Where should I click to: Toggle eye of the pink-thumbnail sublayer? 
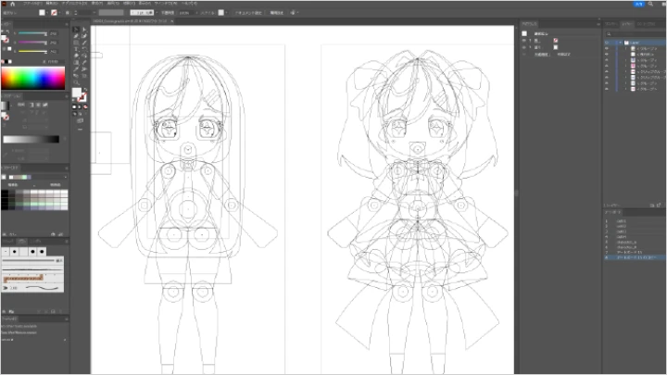(x=607, y=66)
